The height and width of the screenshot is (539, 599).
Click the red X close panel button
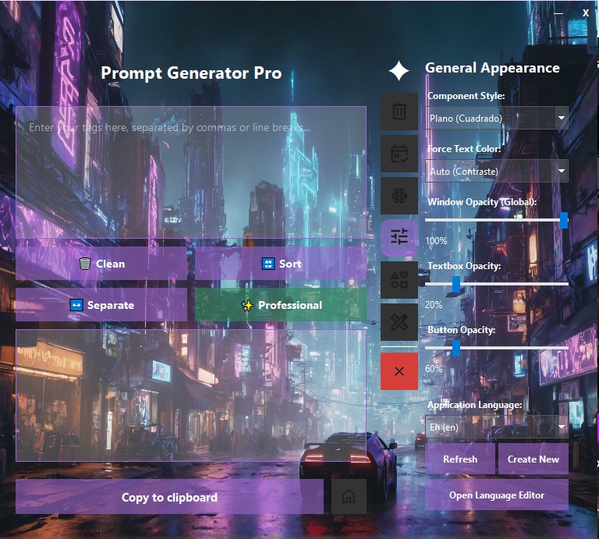point(399,371)
